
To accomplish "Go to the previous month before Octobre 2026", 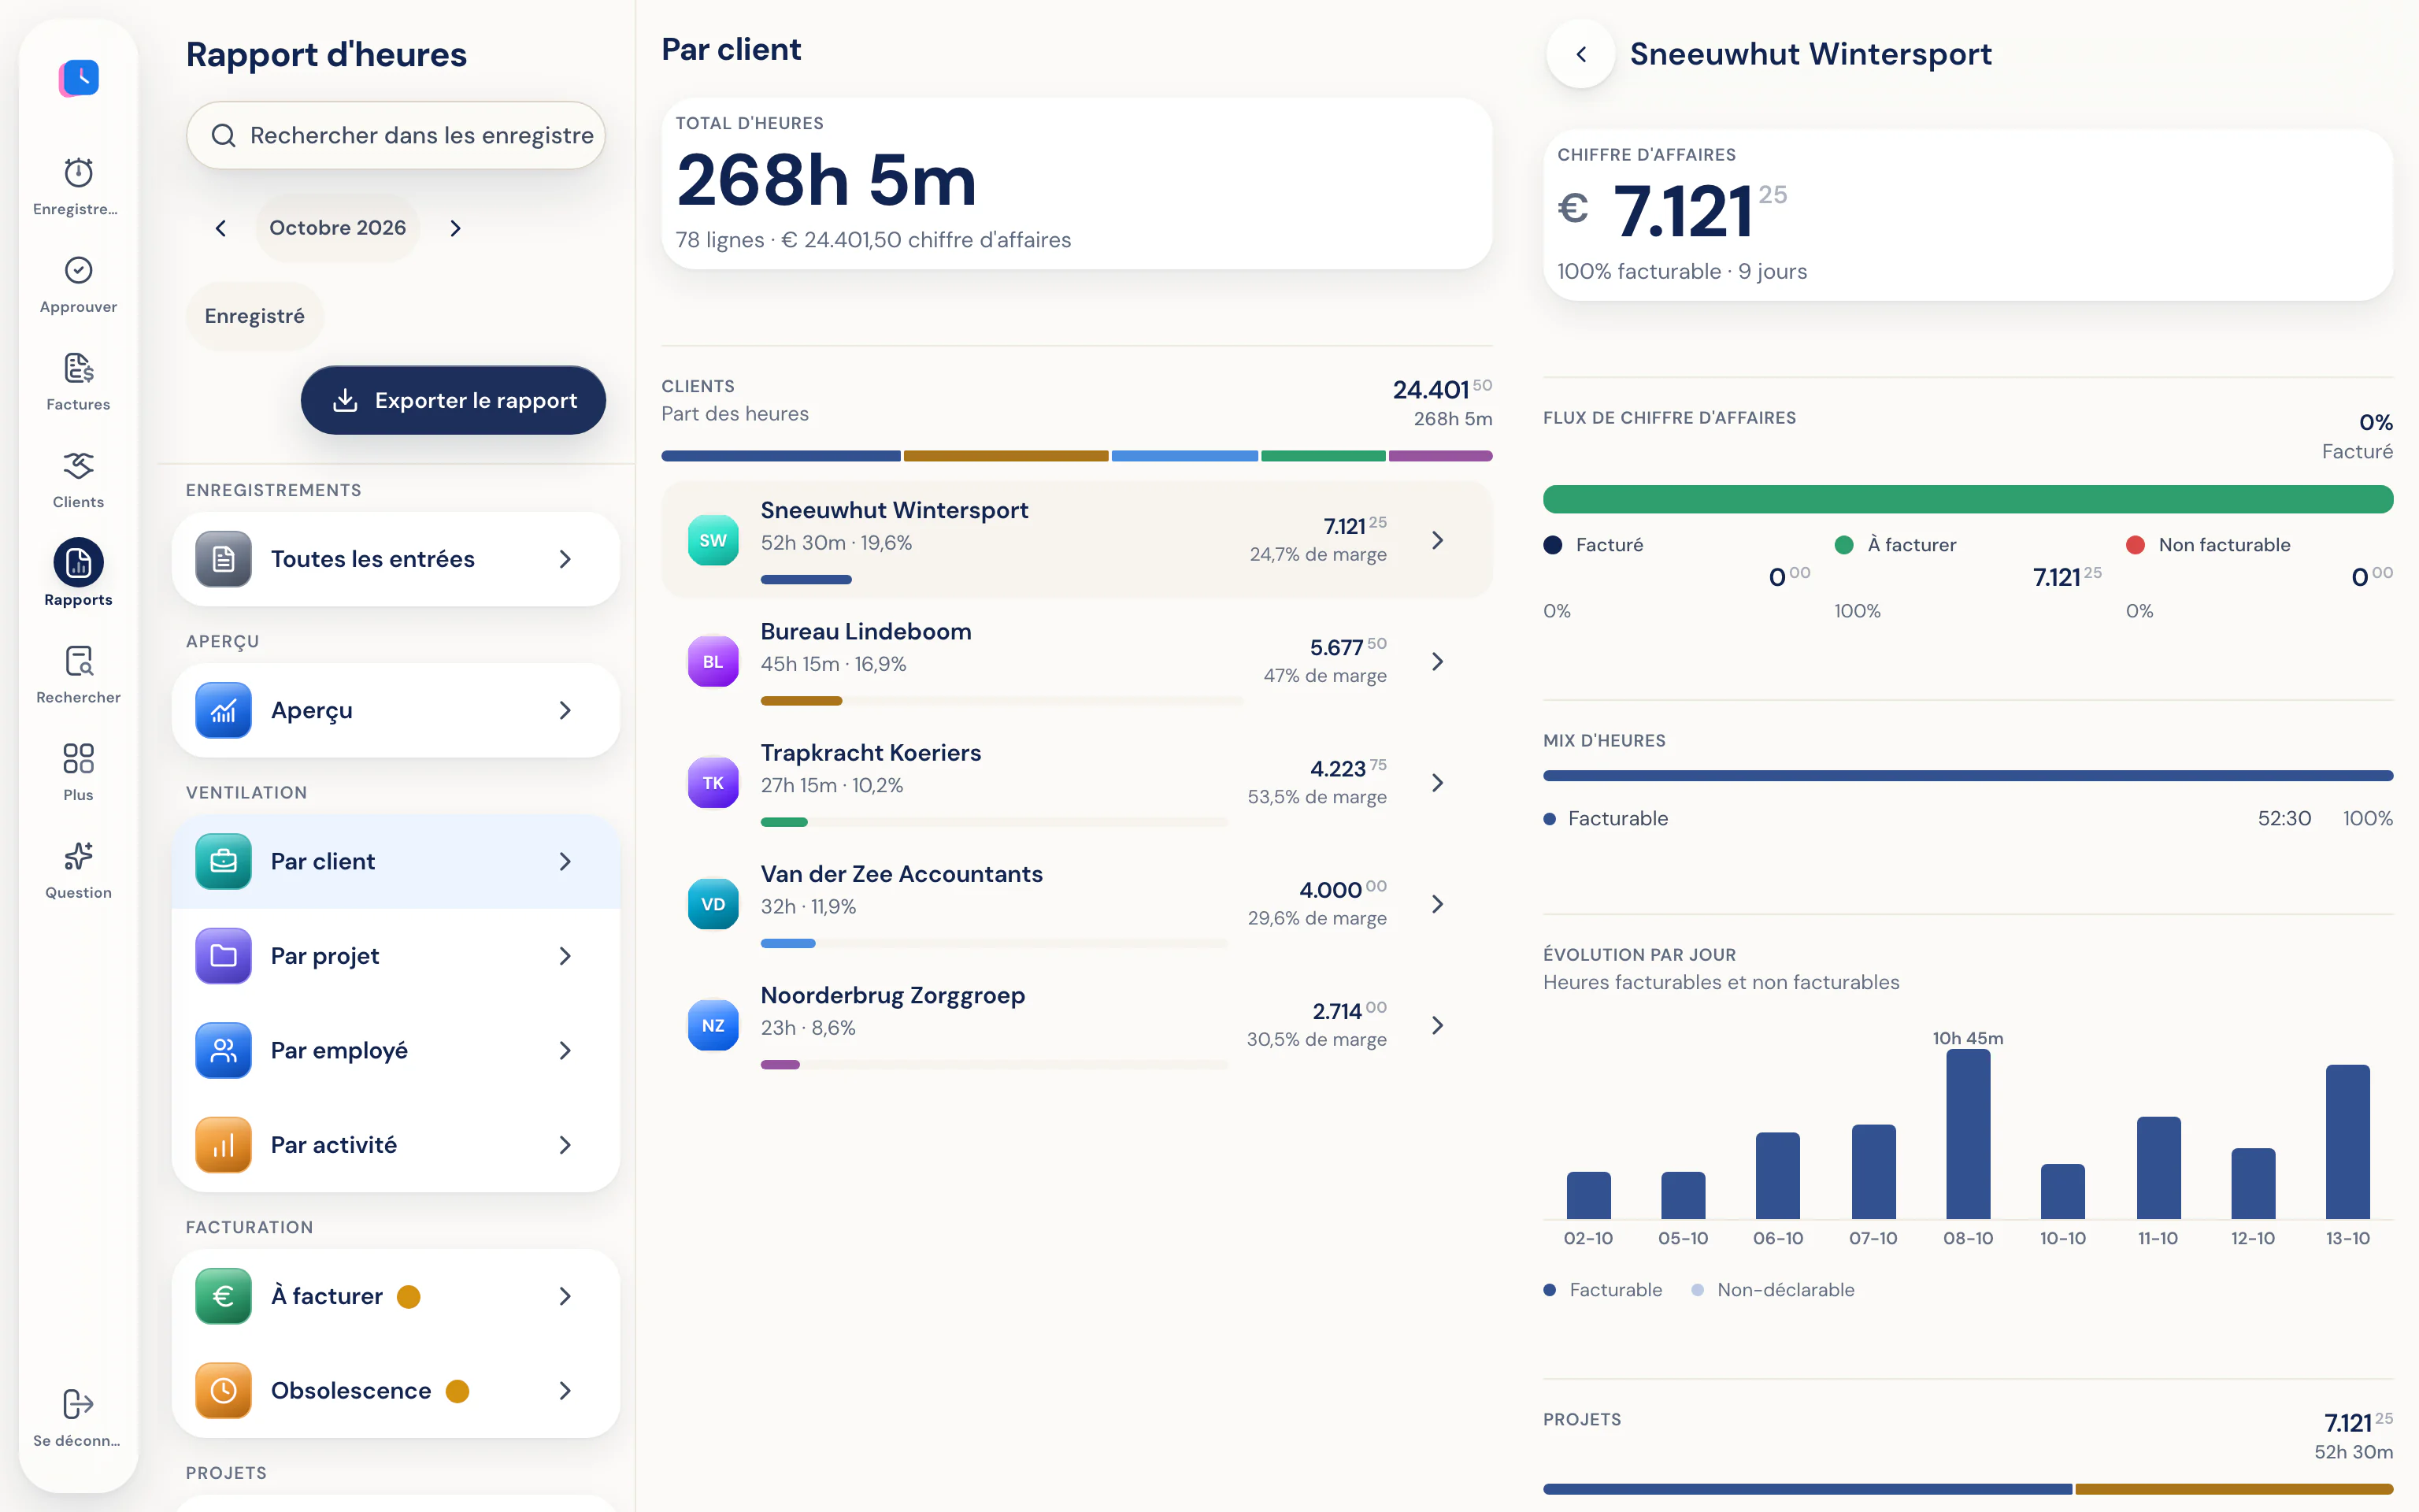I will coord(221,228).
